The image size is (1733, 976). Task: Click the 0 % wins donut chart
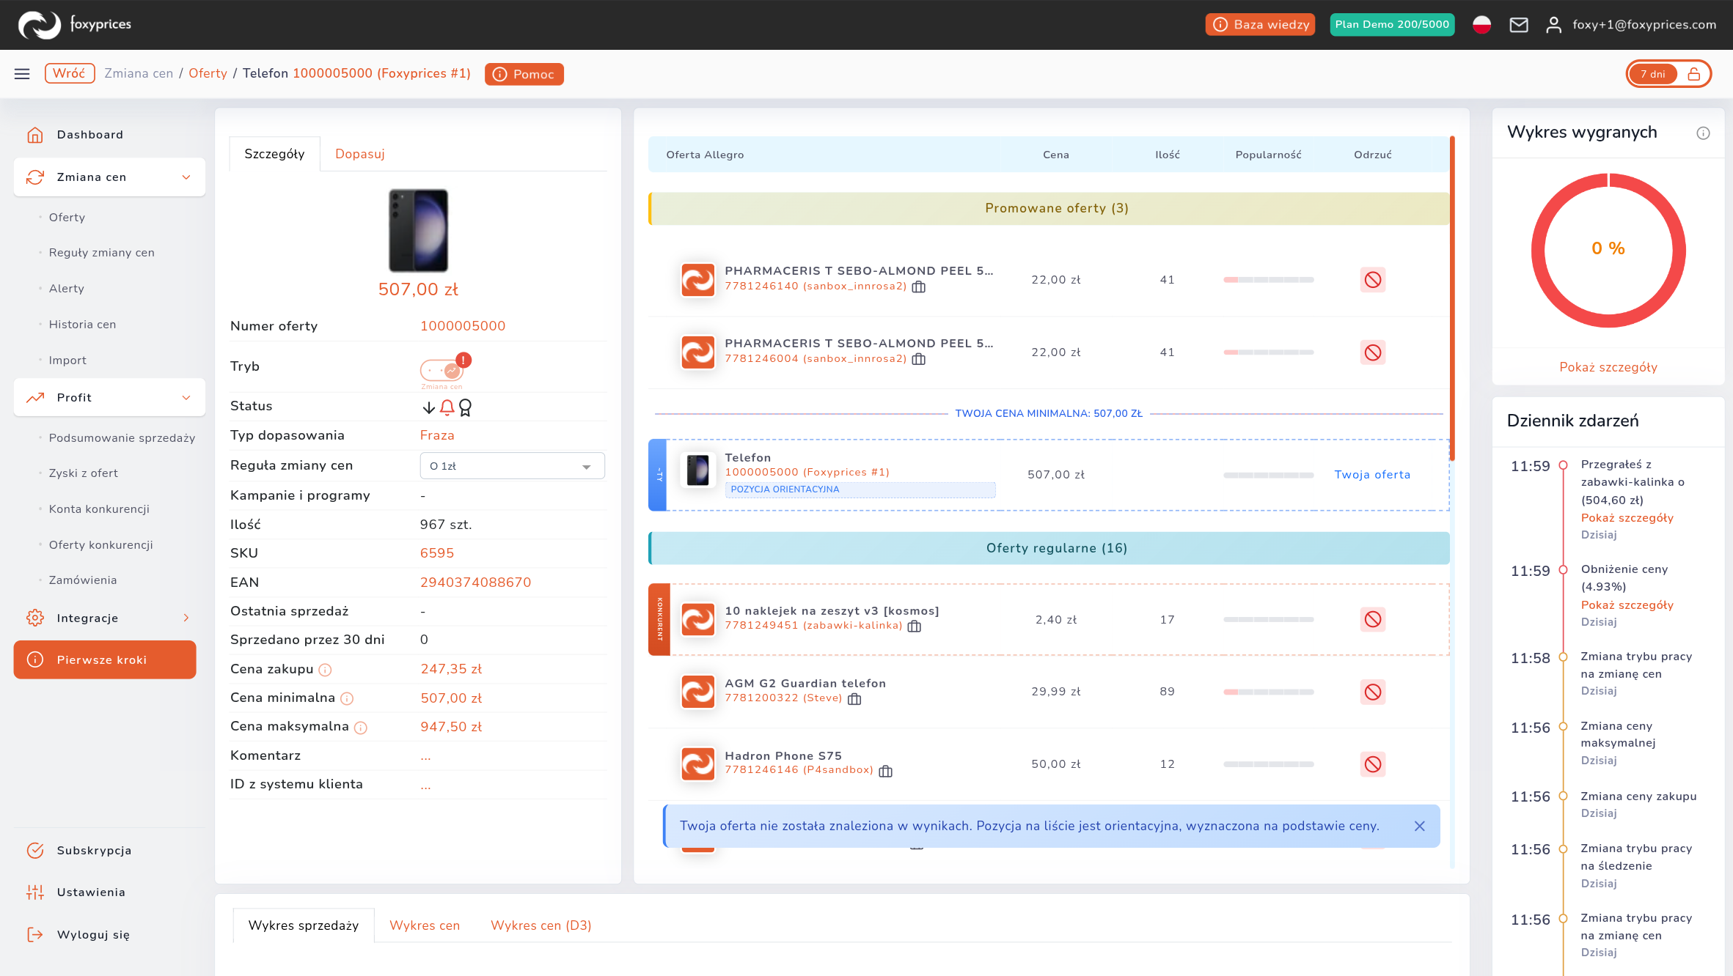click(x=1608, y=250)
